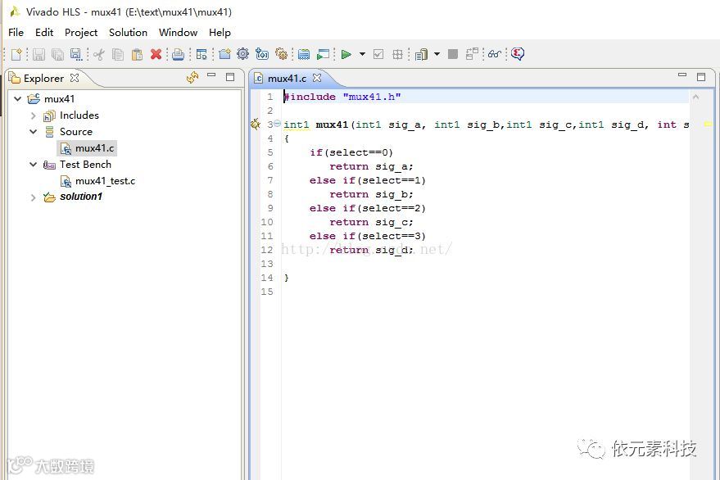Image resolution: width=720 pixels, height=480 pixels.
Task: Run C Synthesis with green play button
Action: click(346, 54)
